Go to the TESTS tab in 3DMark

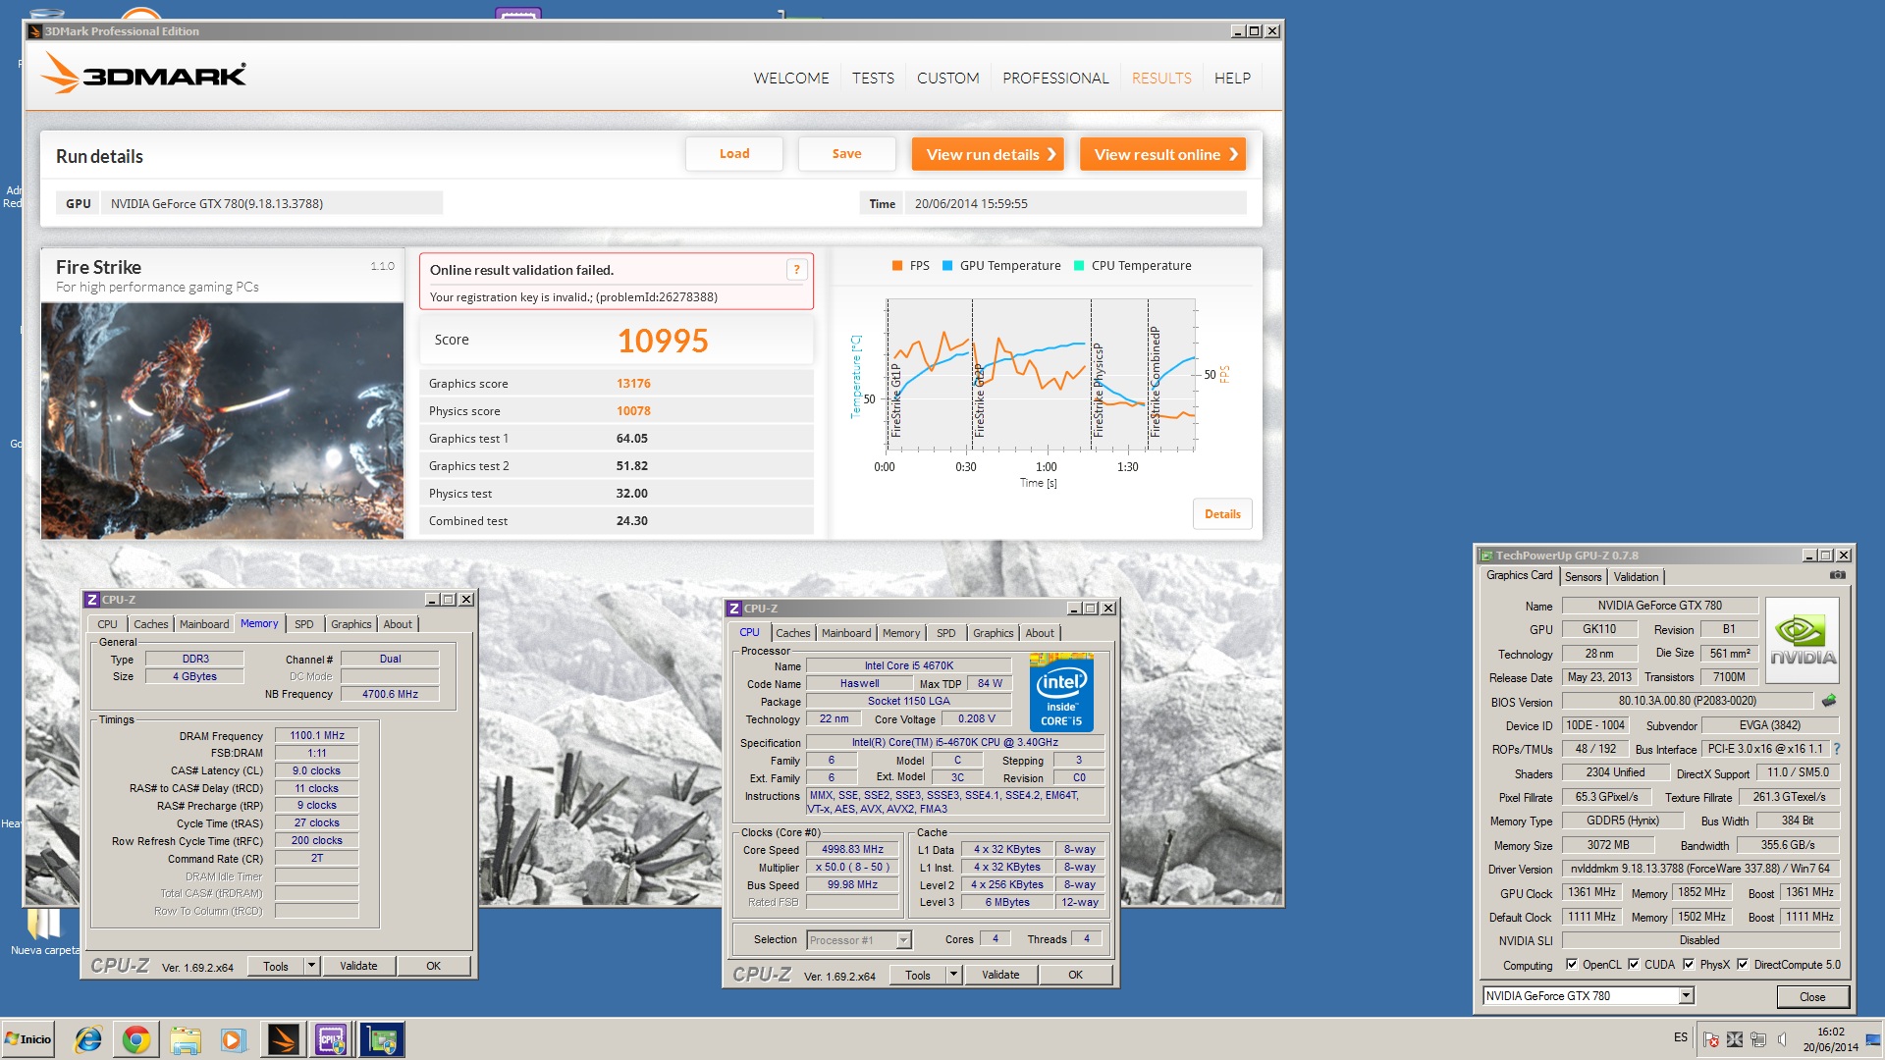pyautogui.click(x=873, y=79)
